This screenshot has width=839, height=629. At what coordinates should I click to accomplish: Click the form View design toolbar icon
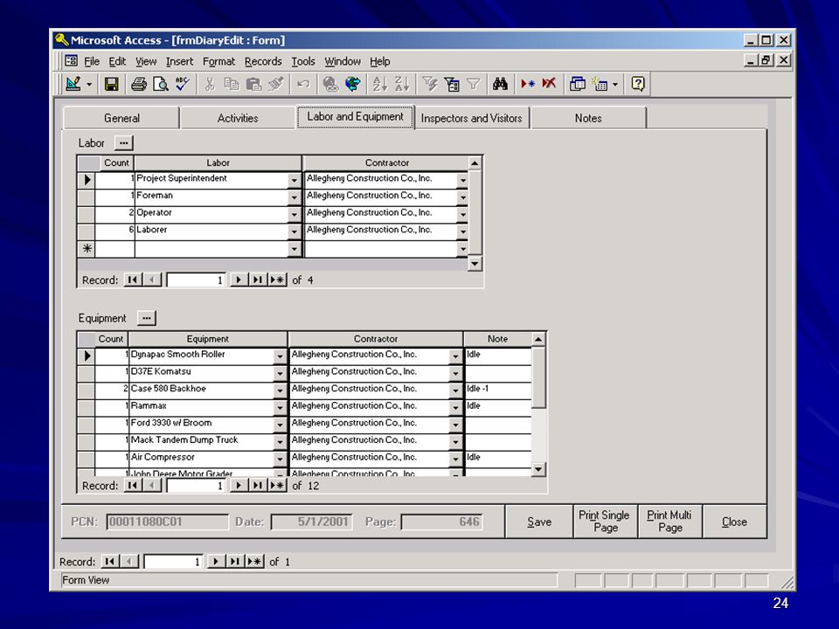(x=73, y=84)
